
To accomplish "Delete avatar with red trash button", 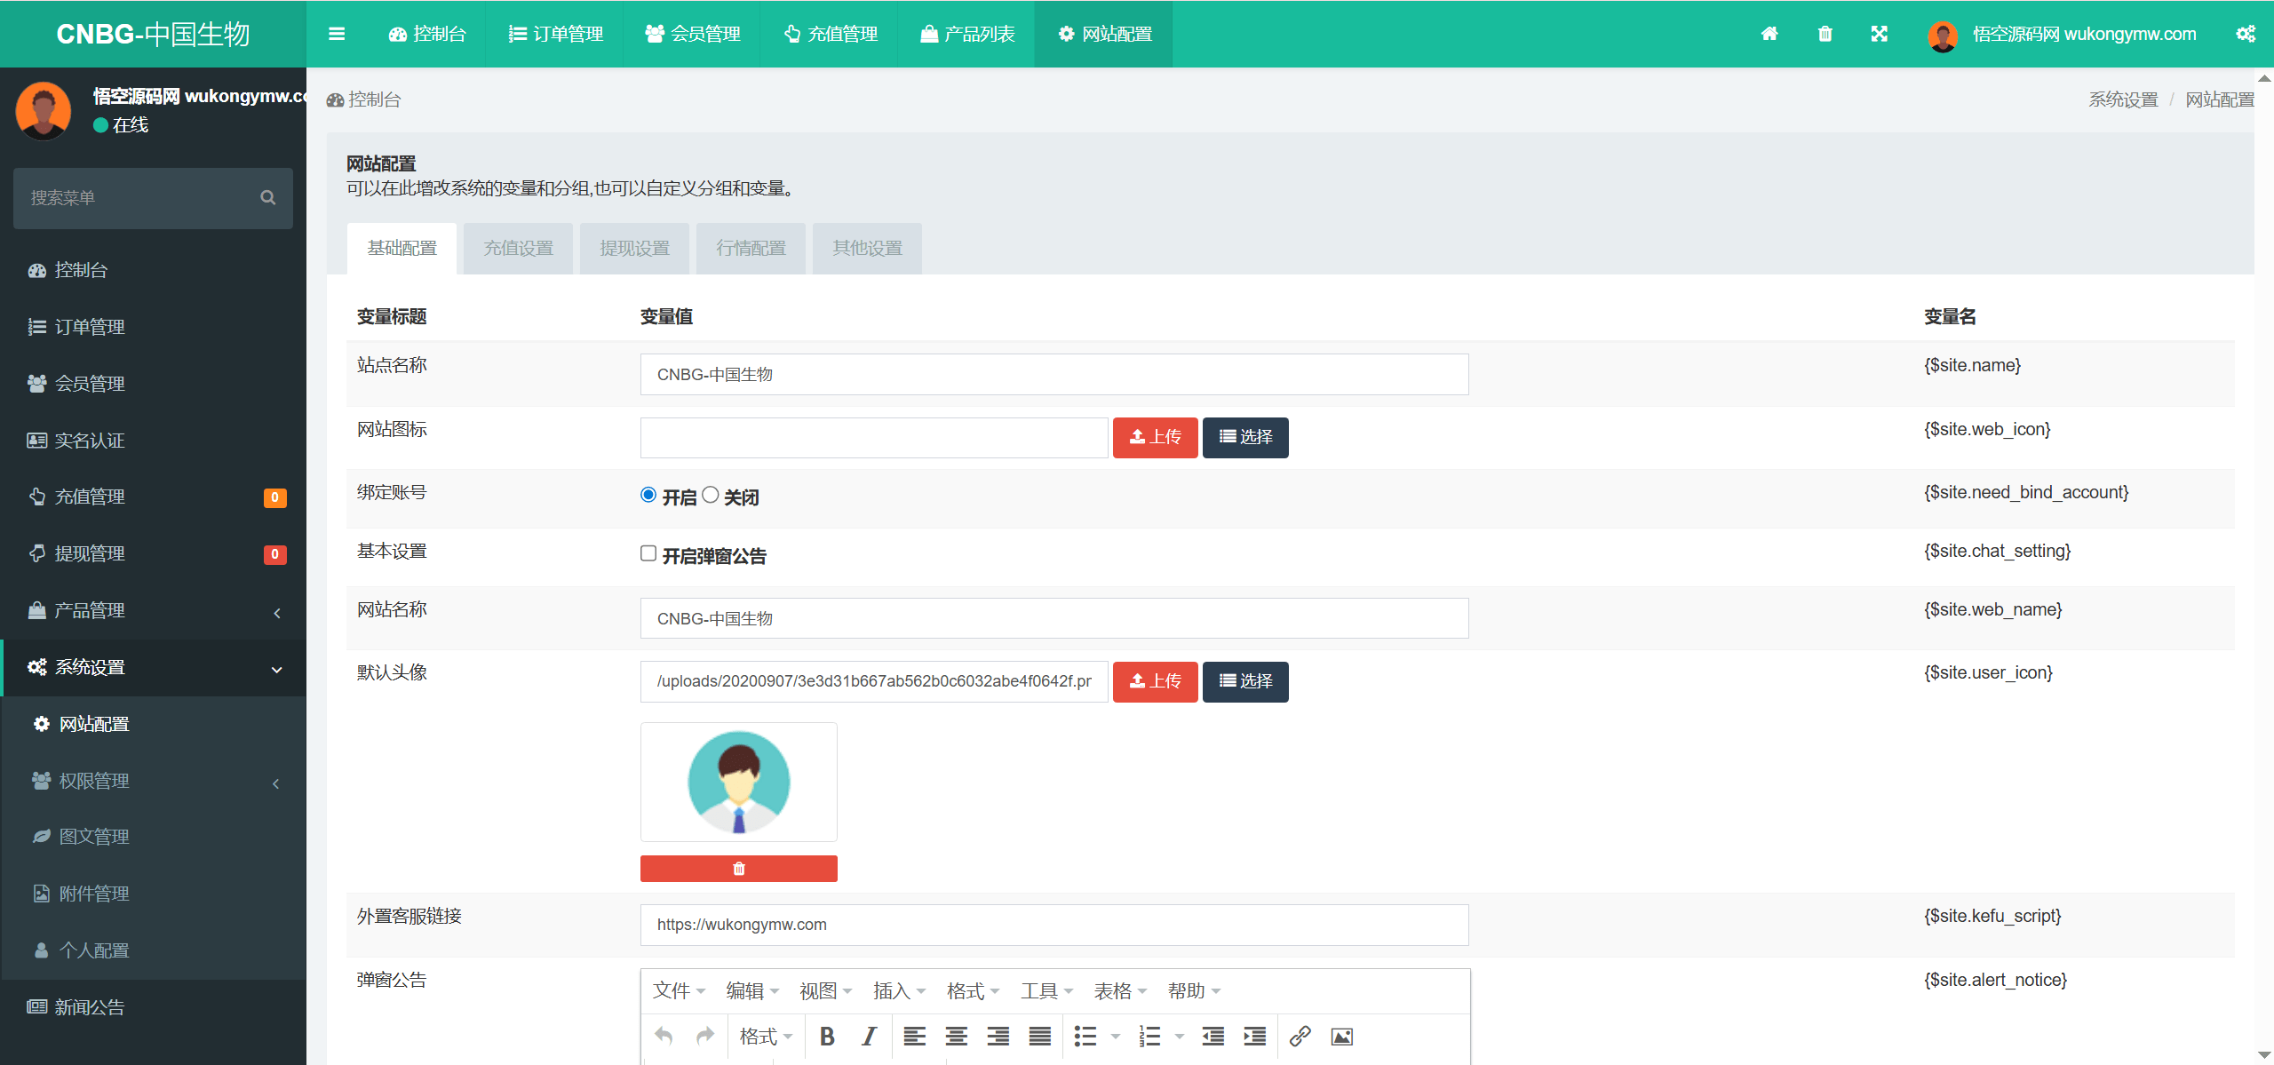I will coord(738,868).
